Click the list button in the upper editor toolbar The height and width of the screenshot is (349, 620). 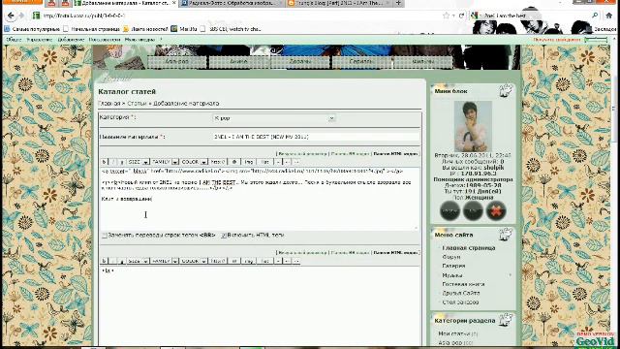pos(265,162)
